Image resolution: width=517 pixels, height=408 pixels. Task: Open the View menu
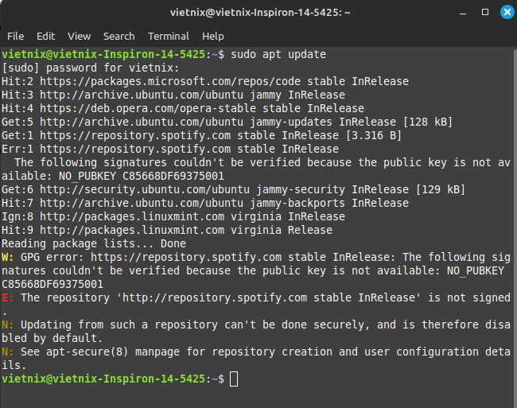pos(79,37)
